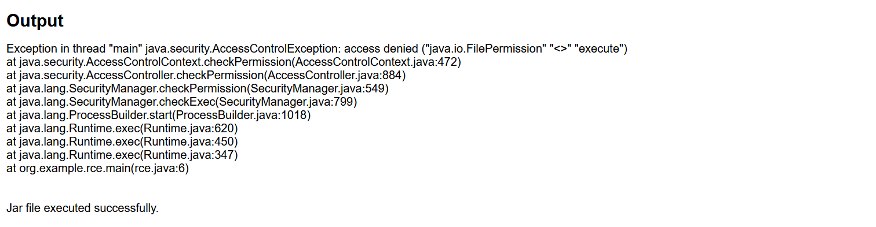This screenshot has height=227, width=876.
Task: Click the org.example.rce.main stack line
Action: pyautogui.click(x=98, y=169)
